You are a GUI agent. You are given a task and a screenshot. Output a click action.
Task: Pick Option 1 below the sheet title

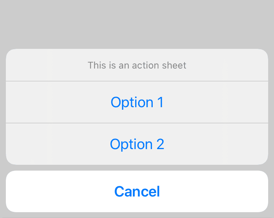[x=137, y=102]
